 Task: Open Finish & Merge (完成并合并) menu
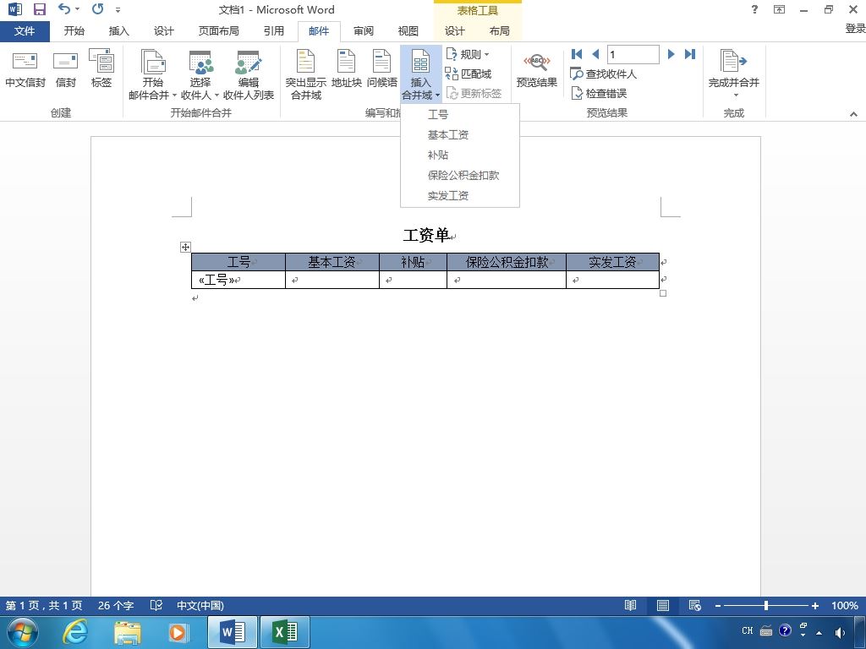coord(733,74)
